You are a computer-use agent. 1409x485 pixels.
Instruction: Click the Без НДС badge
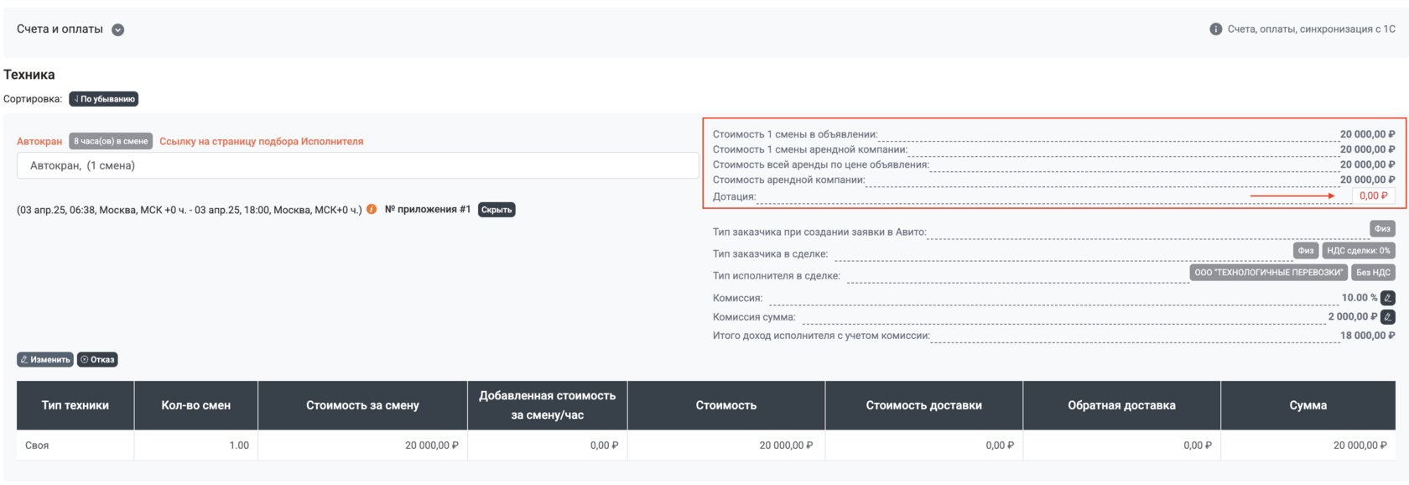click(1373, 272)
